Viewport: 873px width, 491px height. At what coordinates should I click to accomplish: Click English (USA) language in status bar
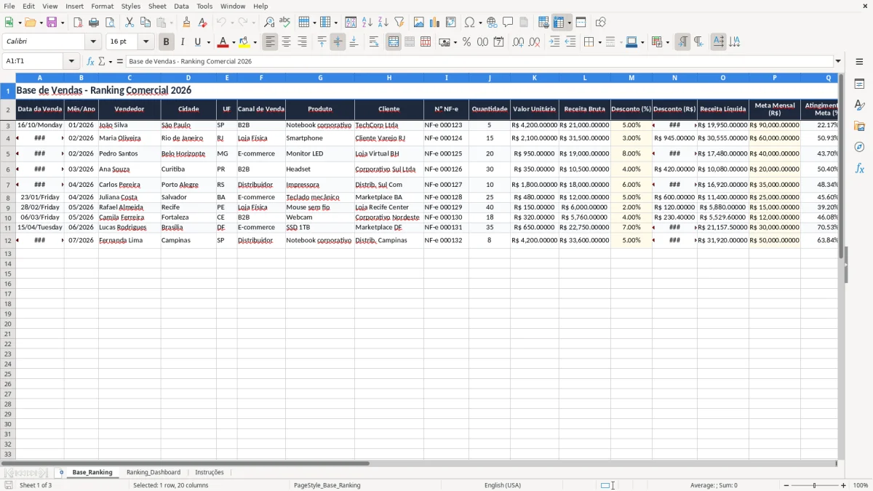pos(503,485)
